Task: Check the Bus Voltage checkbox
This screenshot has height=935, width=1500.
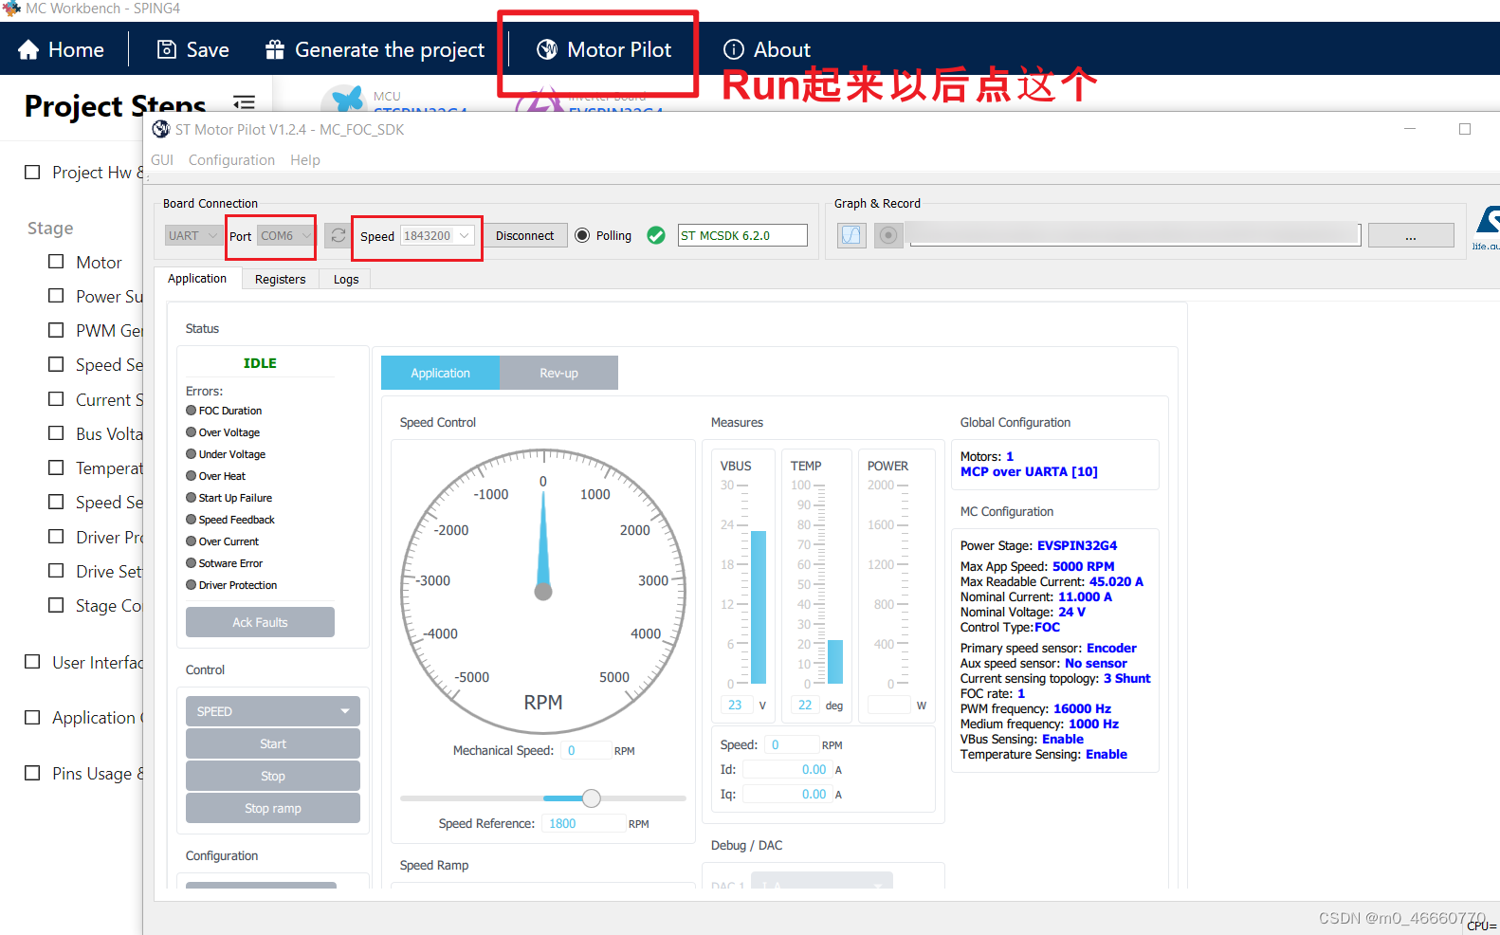Action: coord(56,433)
